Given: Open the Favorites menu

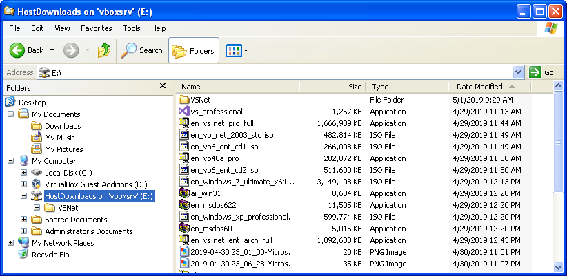Looking at the screenshot, I should pyautogui.click(x=96, y=28).
